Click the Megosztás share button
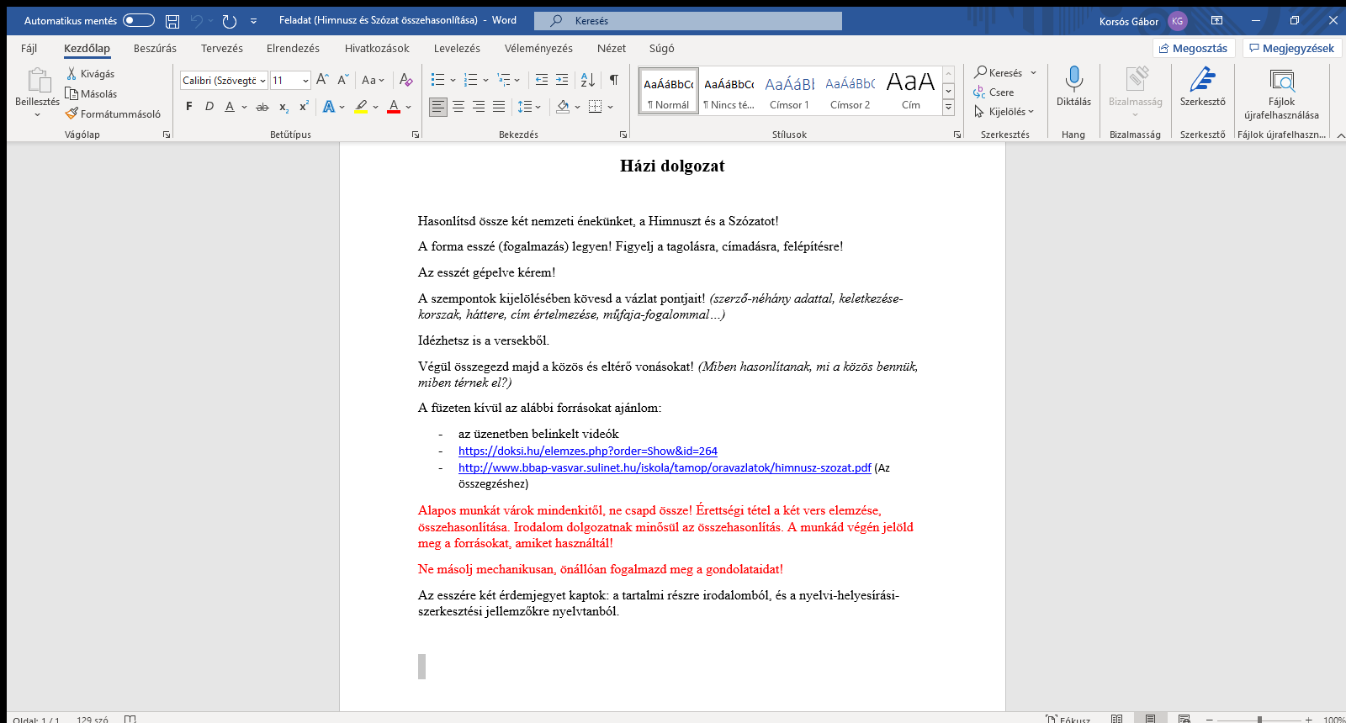Viewport: 1346px width, 723px height. pyautogui.click(x=1193, y=49)
